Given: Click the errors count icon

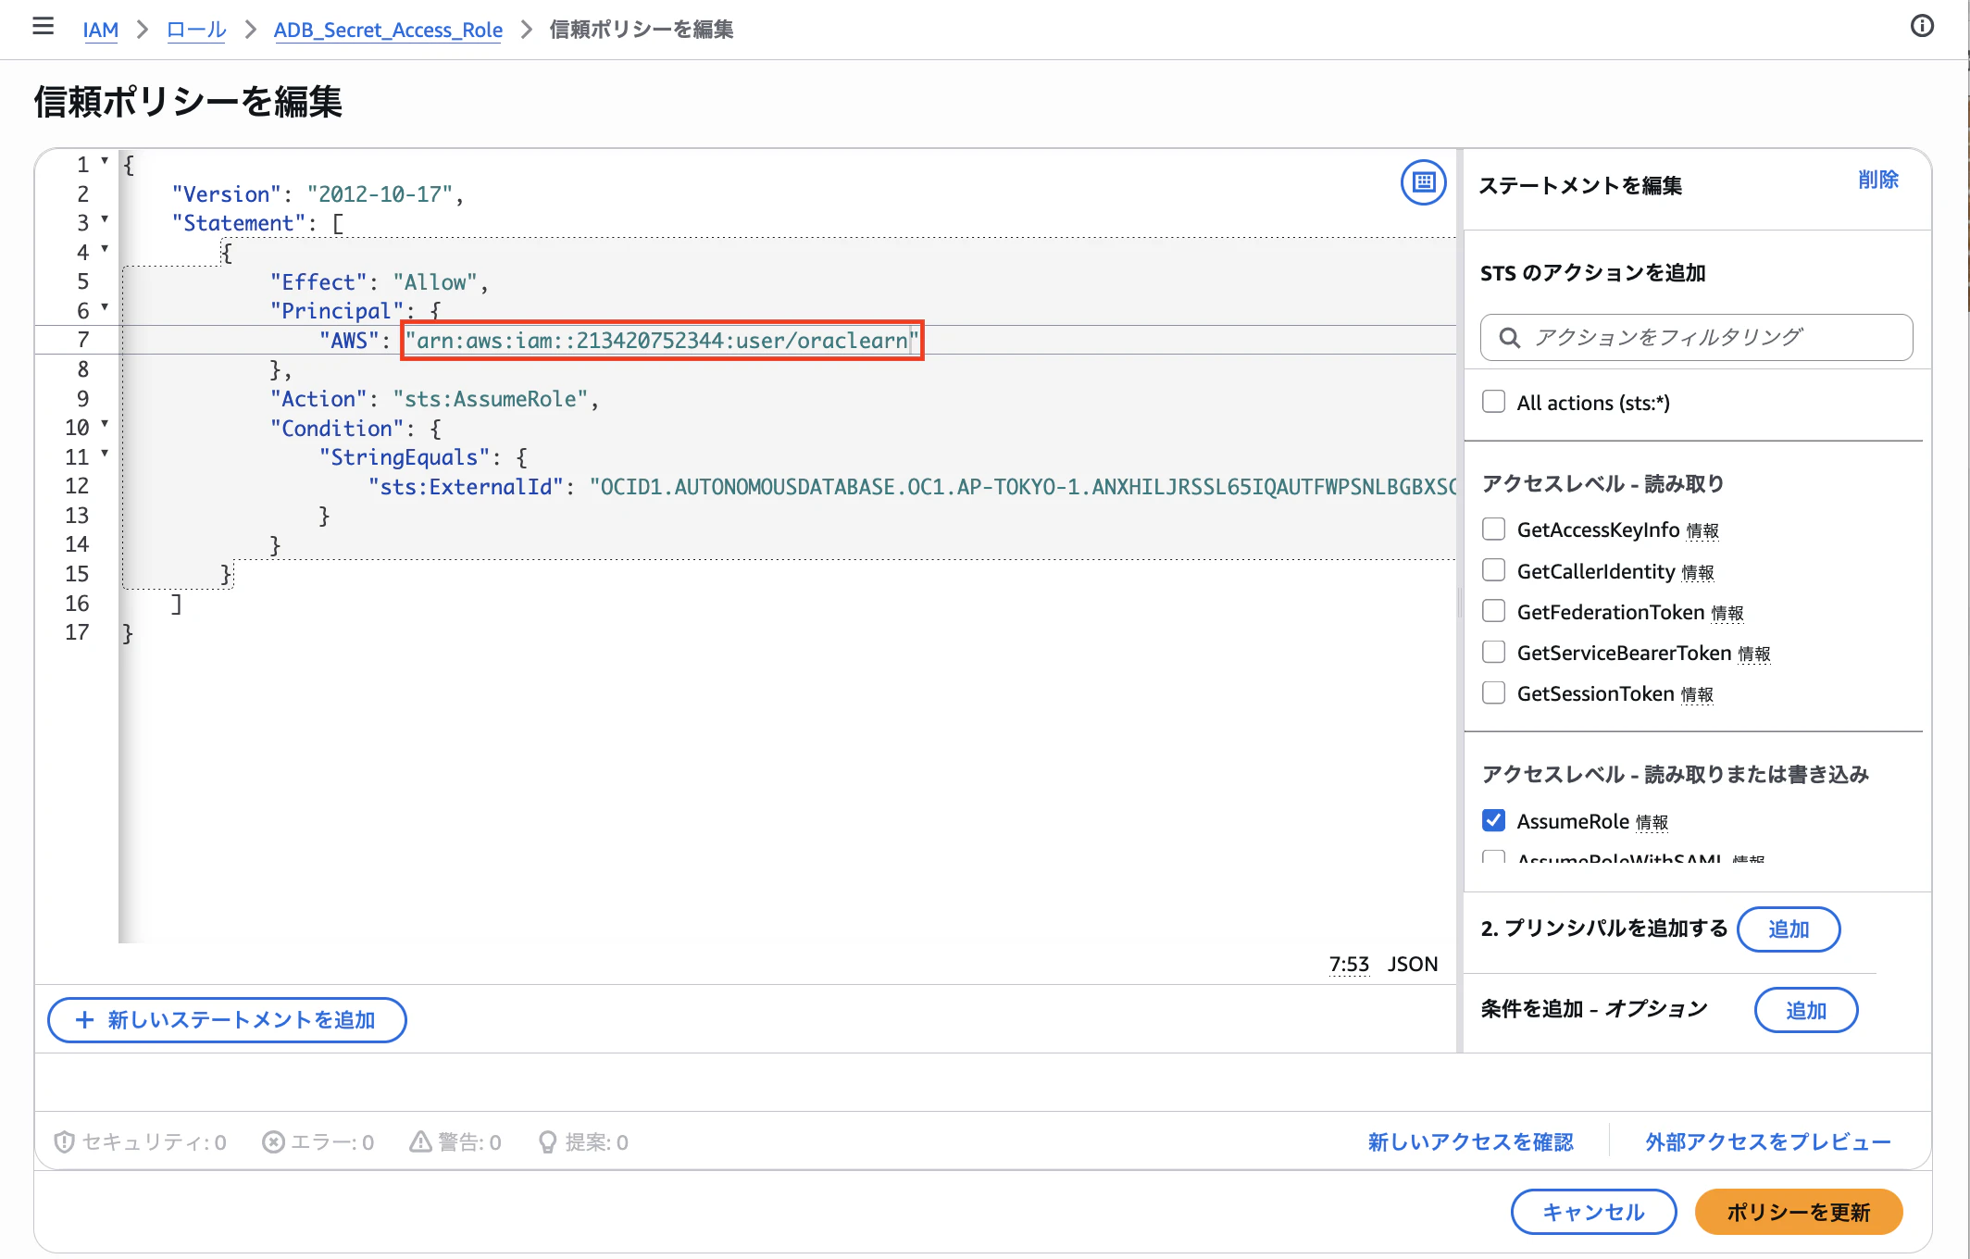Looking at the screenshot, I should pyautogui.click(x=273, y=1141).
